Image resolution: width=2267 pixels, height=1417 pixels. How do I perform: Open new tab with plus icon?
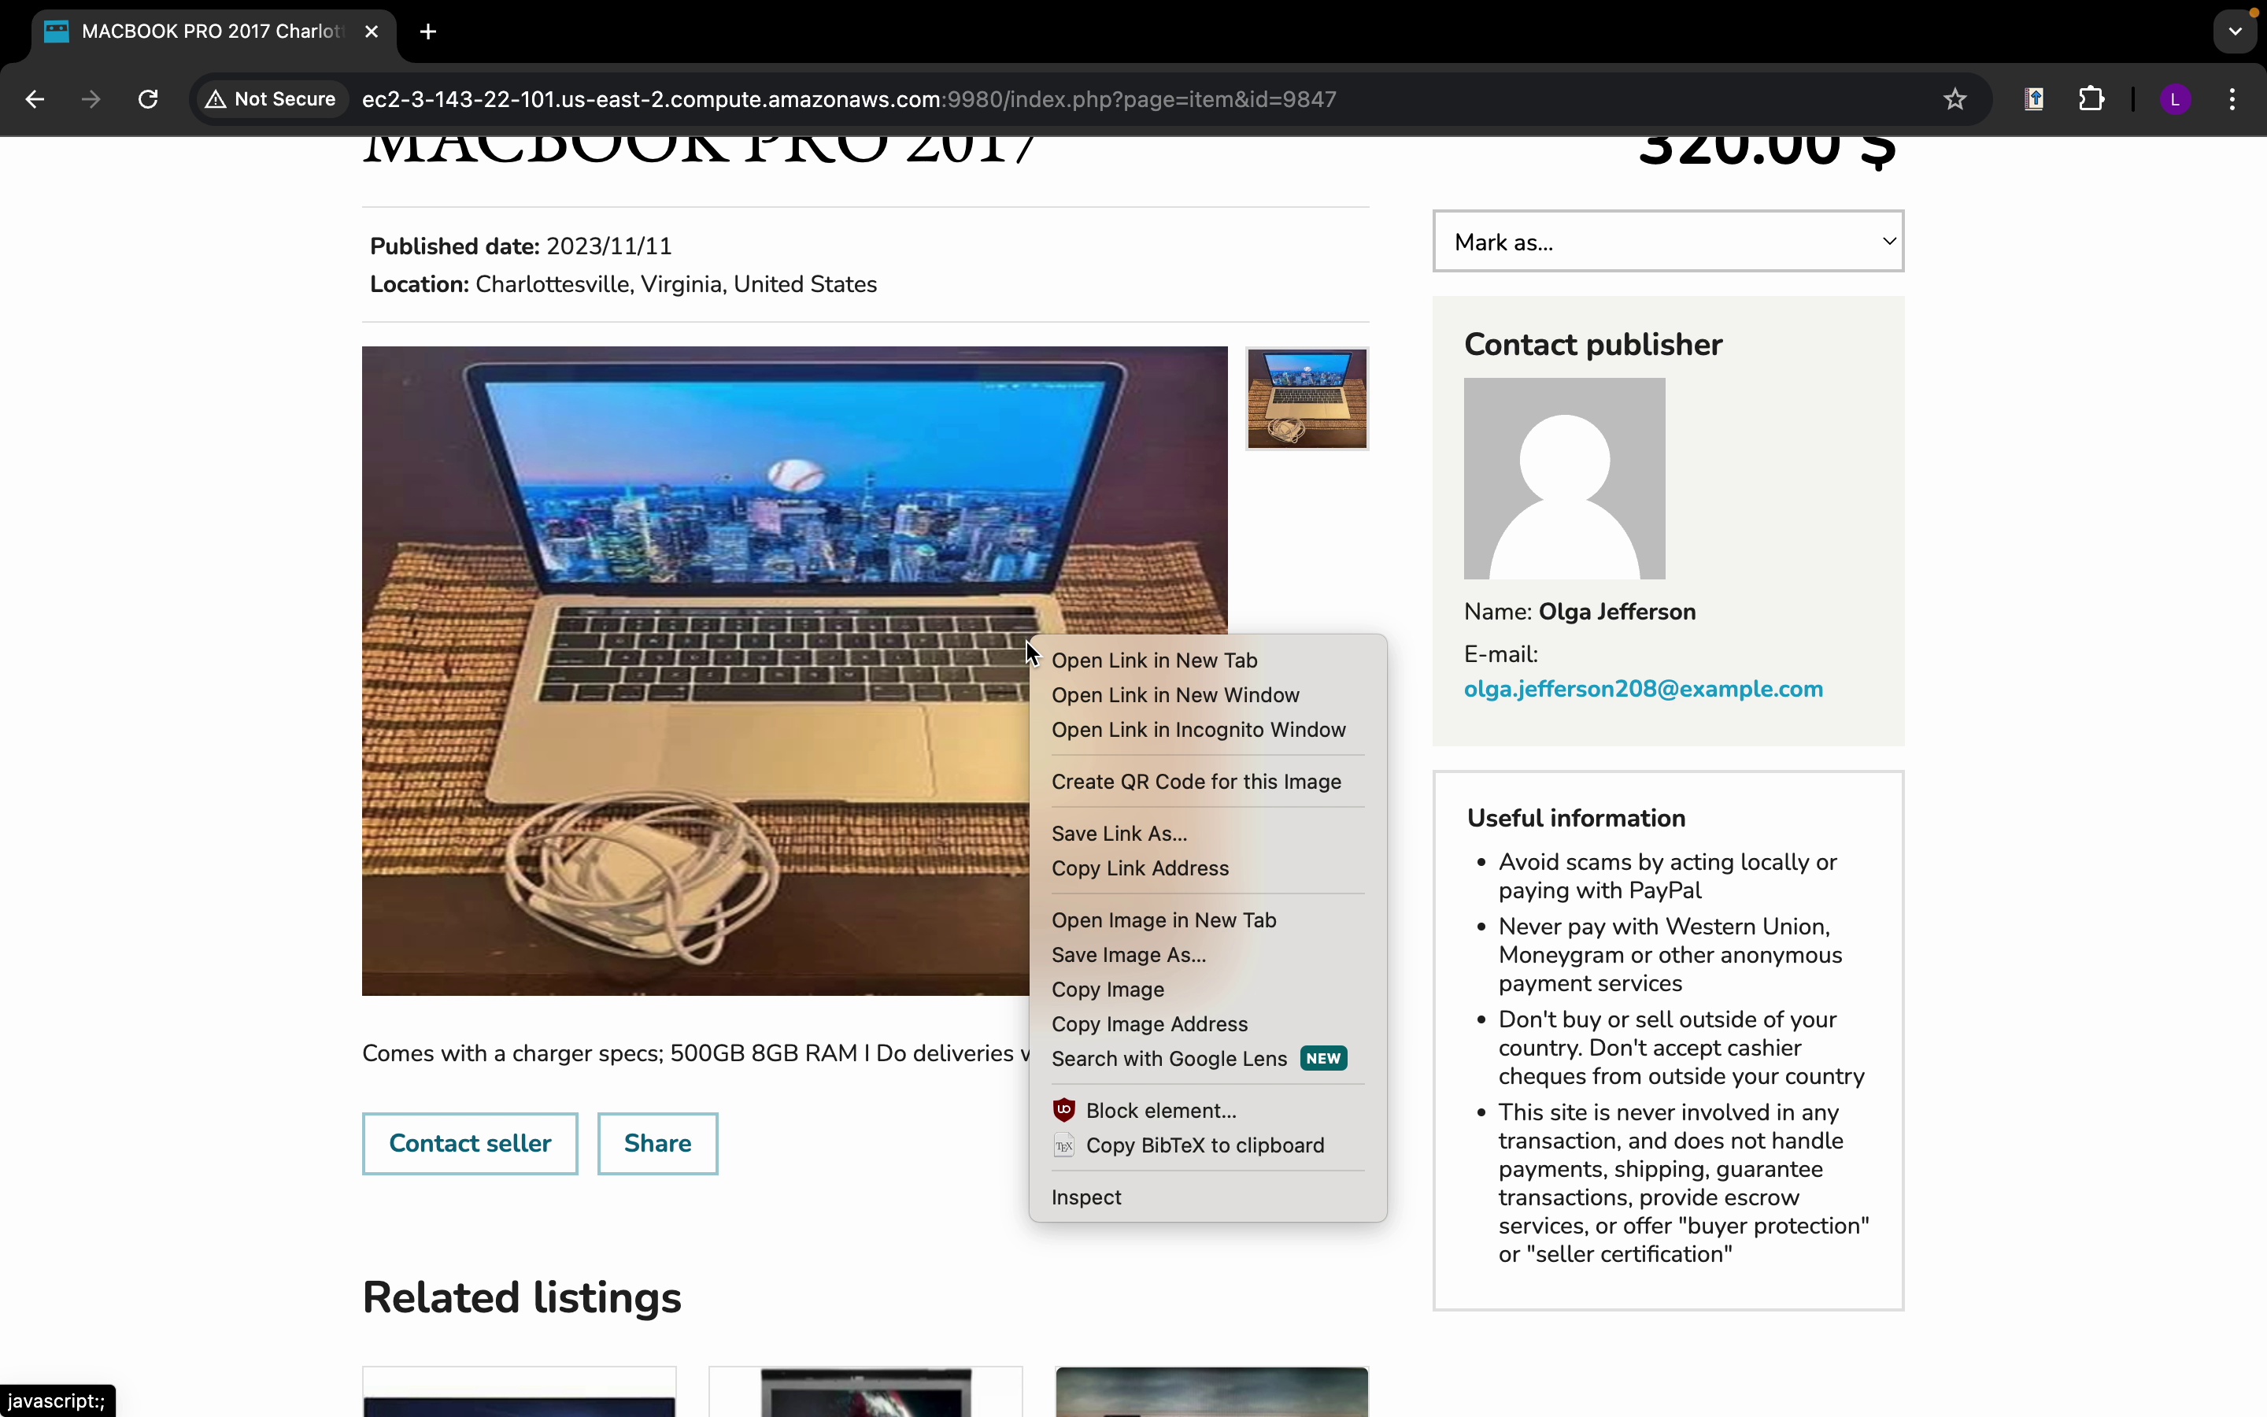[x=428, y=31]
